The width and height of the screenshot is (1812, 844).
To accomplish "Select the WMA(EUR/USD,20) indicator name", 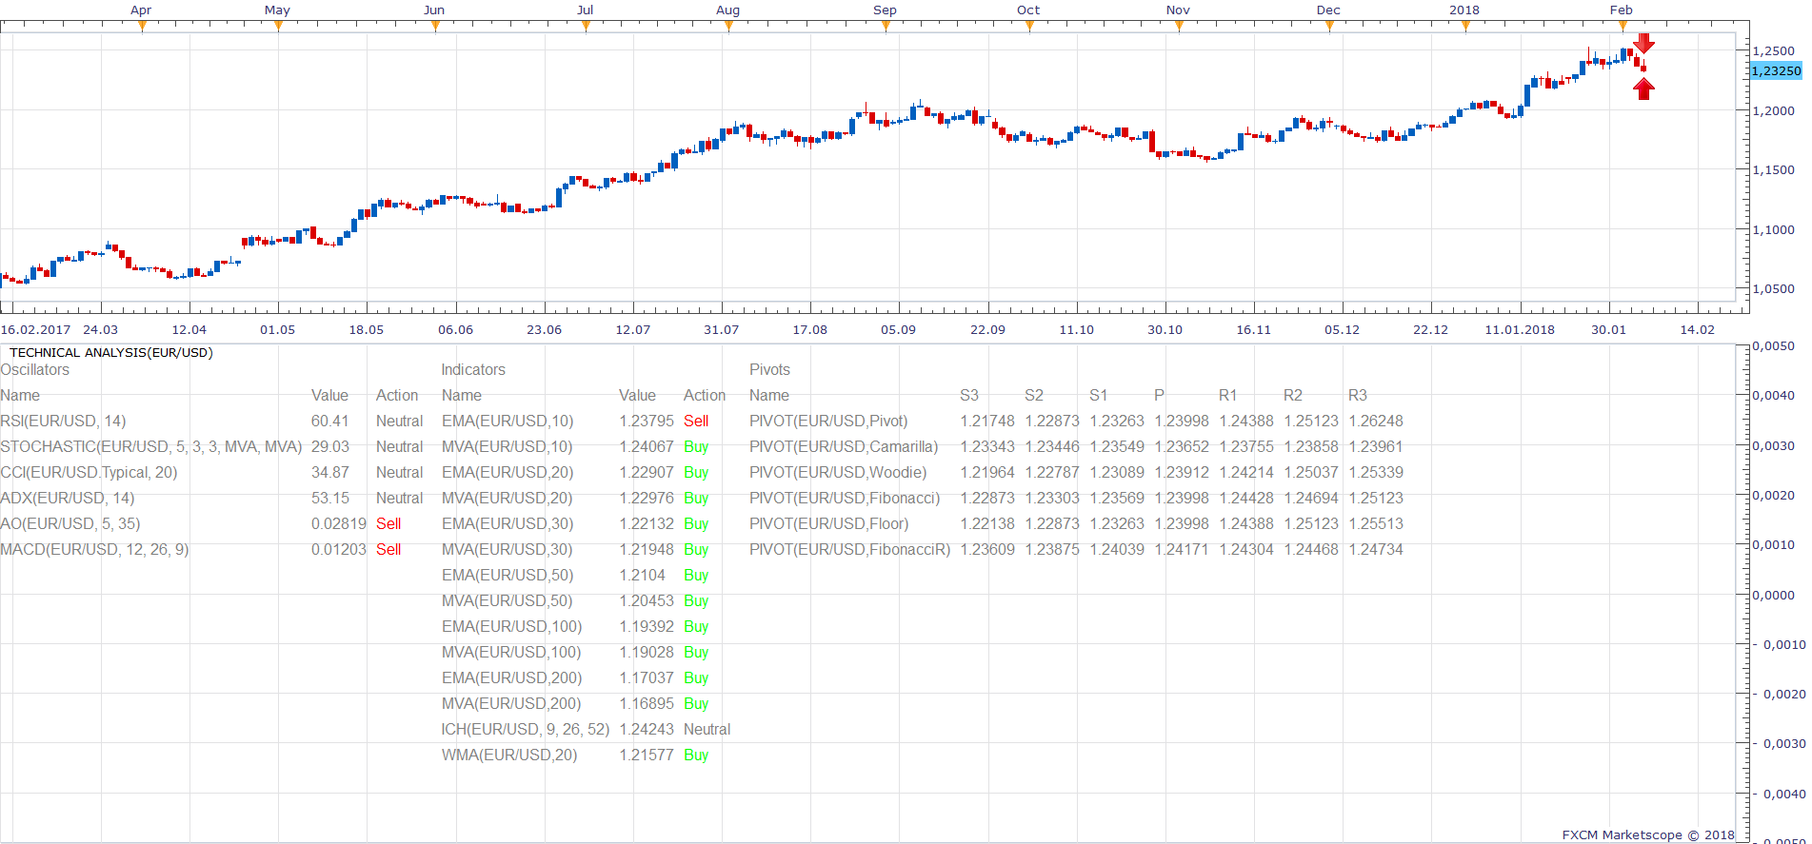I will (509, 755).
